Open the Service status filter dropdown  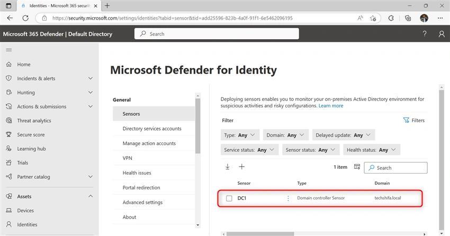(x=249, y=150)
